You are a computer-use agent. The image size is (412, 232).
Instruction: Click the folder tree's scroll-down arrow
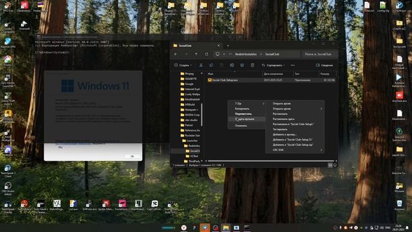click(201, 161)
